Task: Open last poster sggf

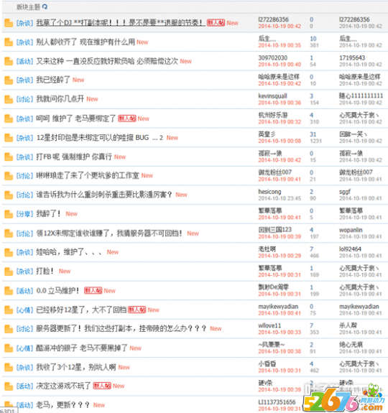Action: (345, 192)
